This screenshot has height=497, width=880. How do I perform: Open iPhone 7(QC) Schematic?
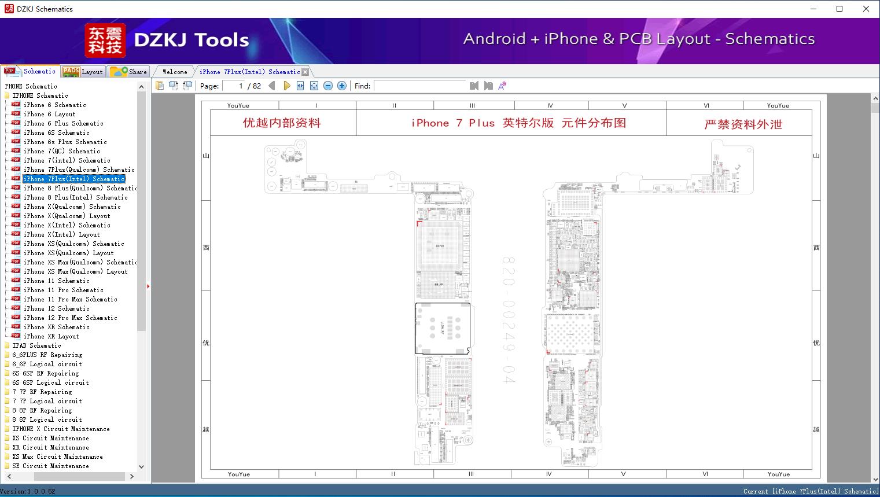pyautogui.click(x=61, y=151)
